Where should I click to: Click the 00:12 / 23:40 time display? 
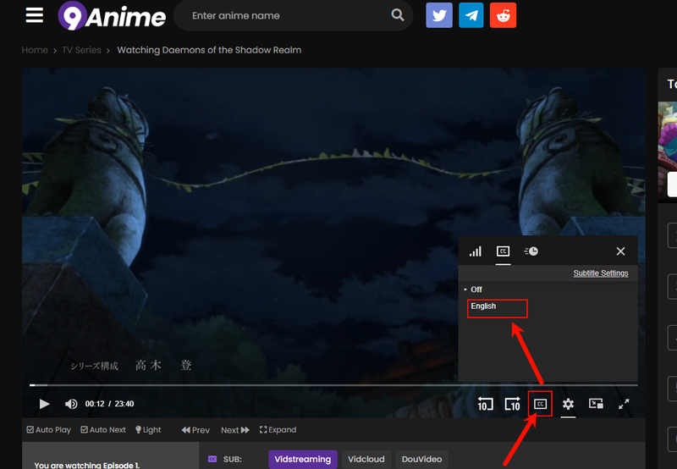point(109,404)
